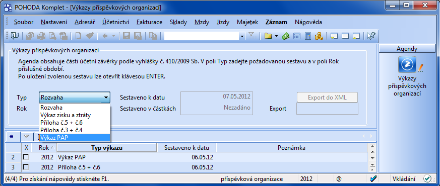The image size is (440, 186).
Task: Open the Jízdy menu
Action: 223,22
